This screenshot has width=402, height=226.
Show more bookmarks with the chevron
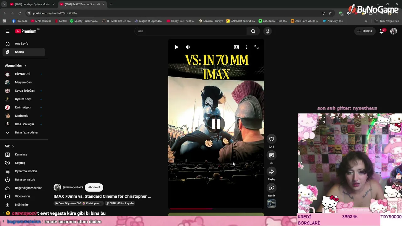(x=366, y=21)
